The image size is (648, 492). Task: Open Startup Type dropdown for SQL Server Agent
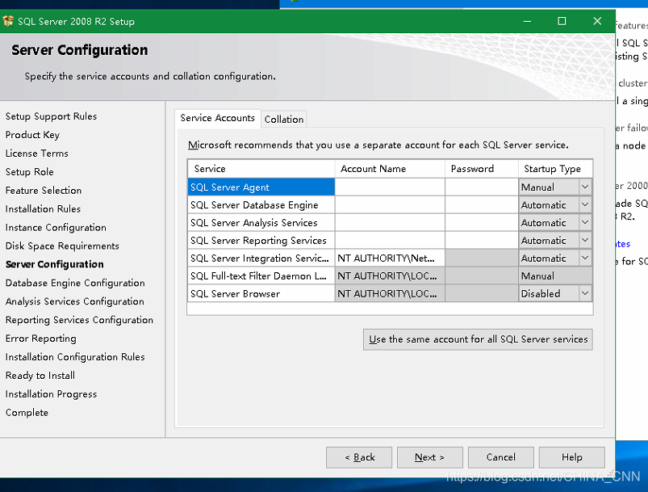[x=585, y=187]
